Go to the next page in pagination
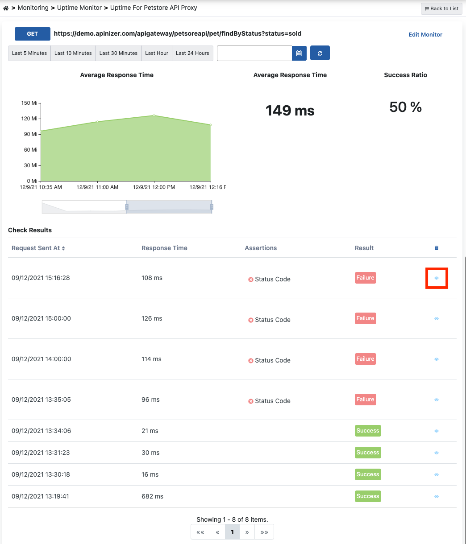466x544 pixels. tap(247, 532)
